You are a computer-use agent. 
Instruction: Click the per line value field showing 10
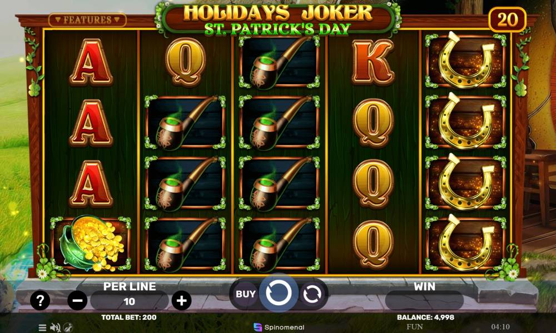pyautogui.click(x=130, y=301)
